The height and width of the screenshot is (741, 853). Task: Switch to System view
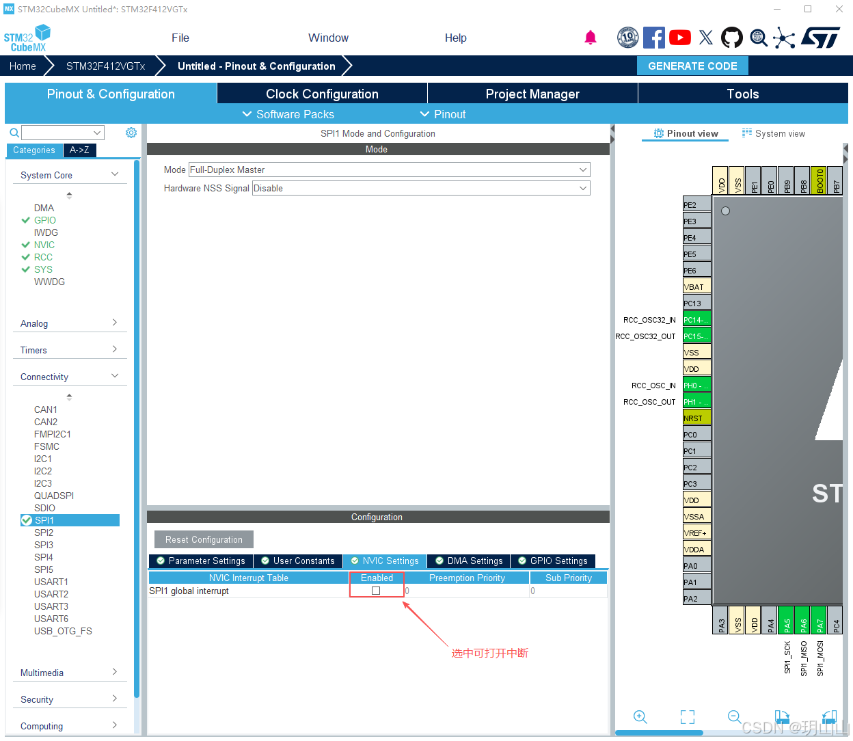tap(774, 133)
